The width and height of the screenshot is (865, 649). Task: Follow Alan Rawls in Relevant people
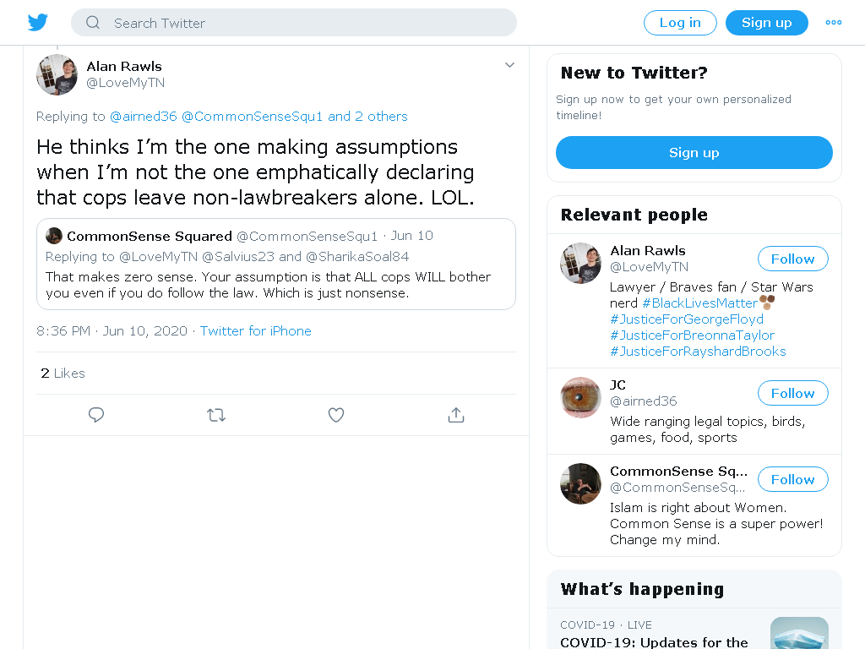click(x=792, y=259)
